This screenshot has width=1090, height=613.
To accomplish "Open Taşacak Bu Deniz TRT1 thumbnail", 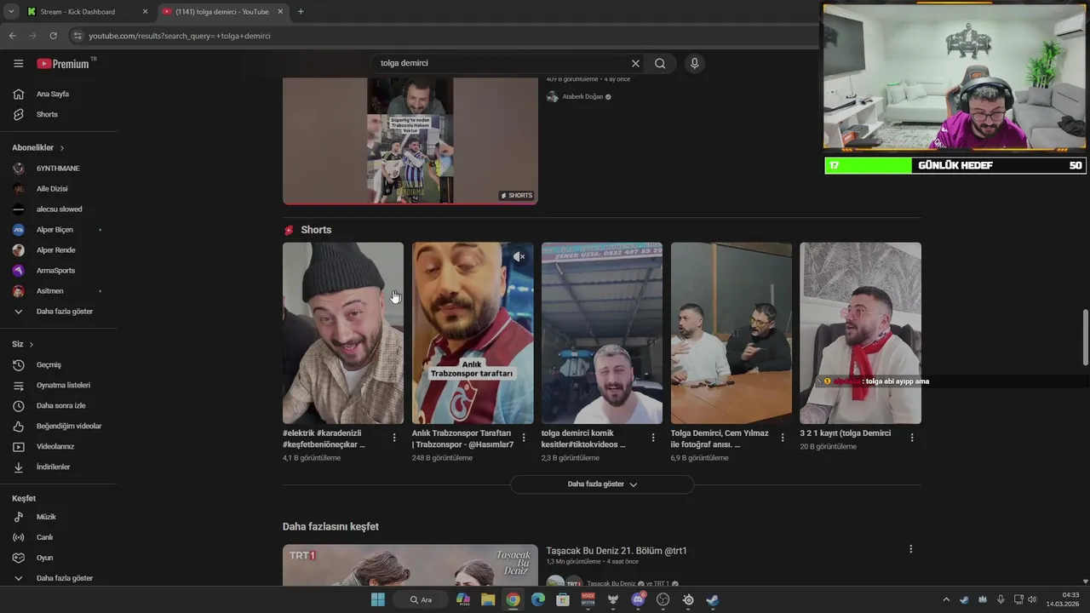I will coord(410,565).
